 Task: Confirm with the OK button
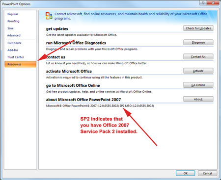tap(186, 173)
